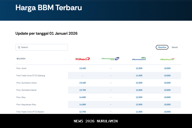Screen dimensions: 192x128
Task: Select the Gasoline tab
Action: pyautogui.click(x=162, y=47)
